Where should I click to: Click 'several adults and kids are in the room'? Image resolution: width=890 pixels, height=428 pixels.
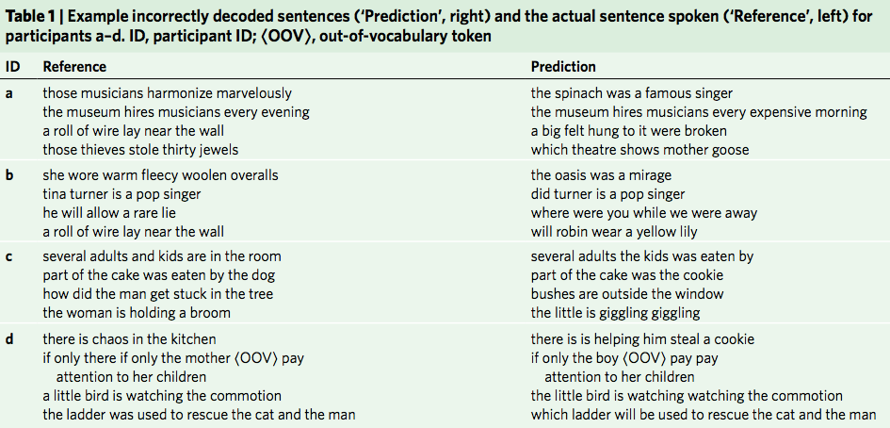(x=162, y=256)
